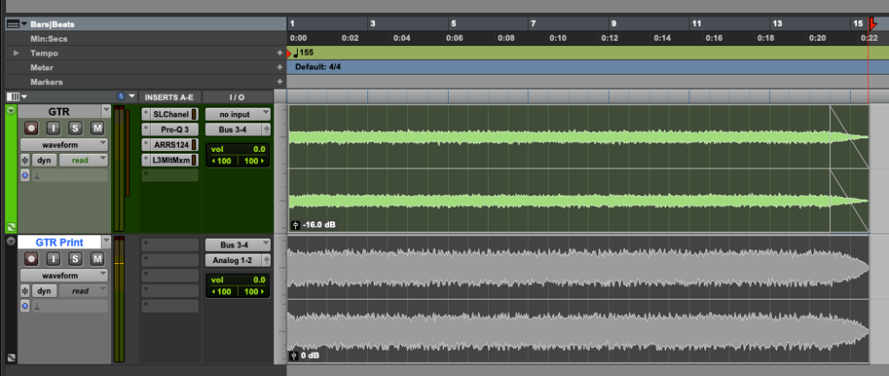Viewport: 889px width, 376px height.
Task: Click the empty fifth insert slot on GTR
Action: tap(170, 175)
